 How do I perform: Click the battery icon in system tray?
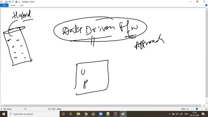pyautogui.click(x=173, y=114)
